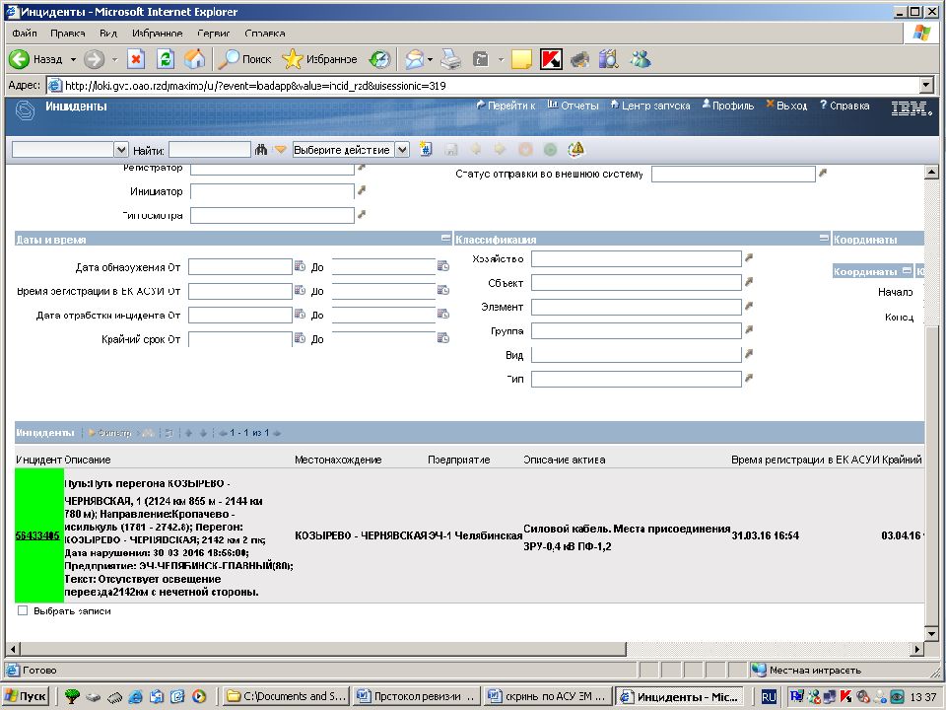Switch to the скринь по АСУ taskbar window
Screen dimensions: 946x710
(549, 696)
